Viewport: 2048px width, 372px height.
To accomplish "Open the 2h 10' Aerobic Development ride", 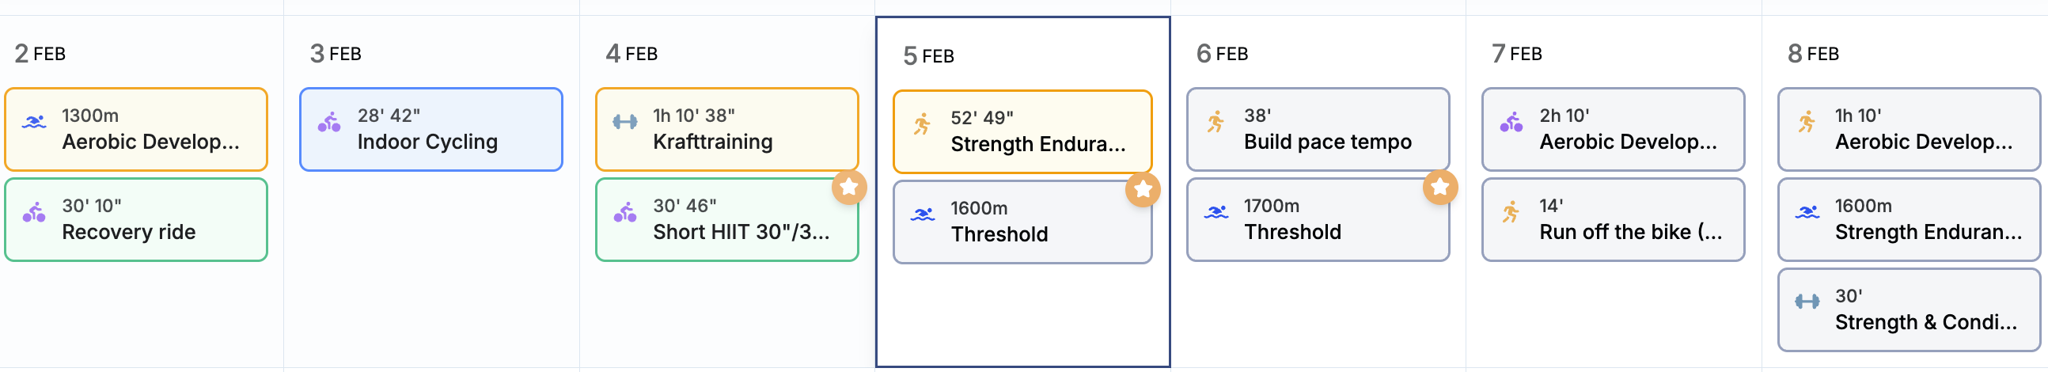I will [x=1613, y=130].
